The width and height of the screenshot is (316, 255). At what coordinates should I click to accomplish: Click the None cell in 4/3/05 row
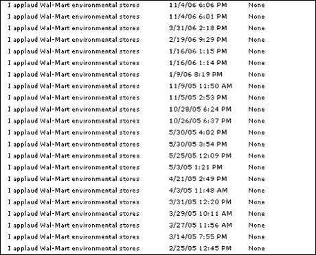pos(256,191)
